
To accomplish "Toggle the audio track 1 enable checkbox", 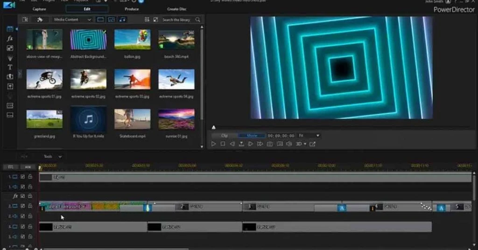I will [x=22, y=187].
